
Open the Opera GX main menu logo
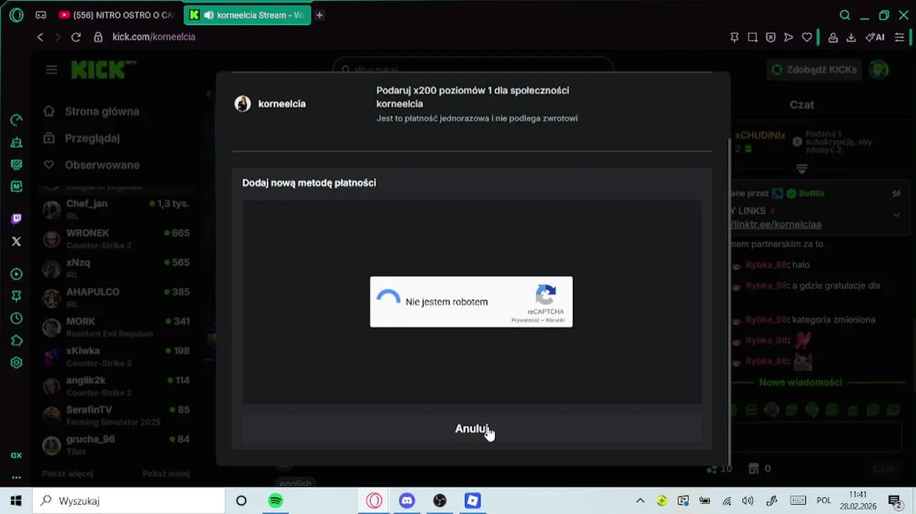click(16, 15)
